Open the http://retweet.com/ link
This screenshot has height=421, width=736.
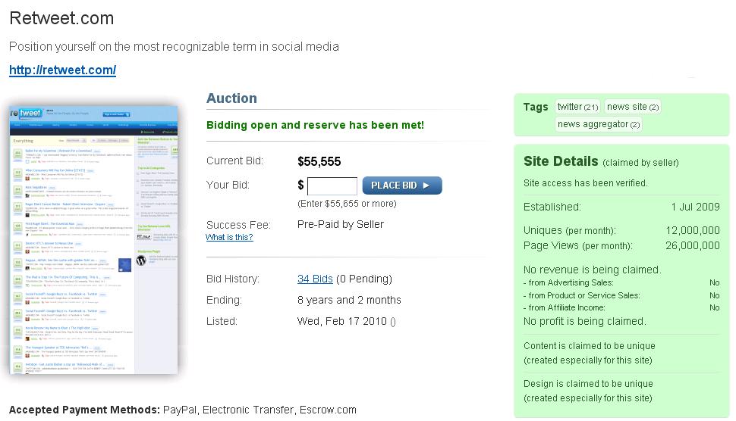(62, 70)
